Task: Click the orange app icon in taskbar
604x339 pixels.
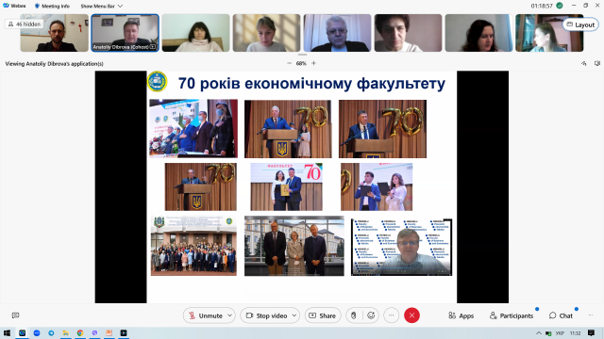Action: pos(109,332)
